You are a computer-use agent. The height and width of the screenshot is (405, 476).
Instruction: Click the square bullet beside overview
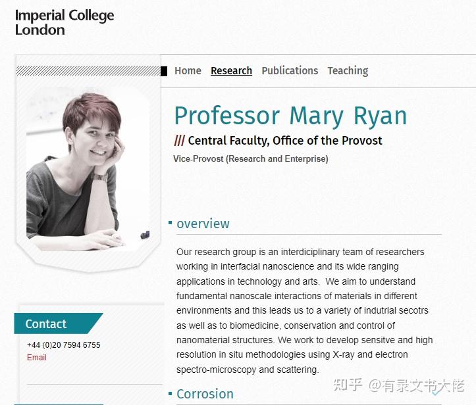171,223
